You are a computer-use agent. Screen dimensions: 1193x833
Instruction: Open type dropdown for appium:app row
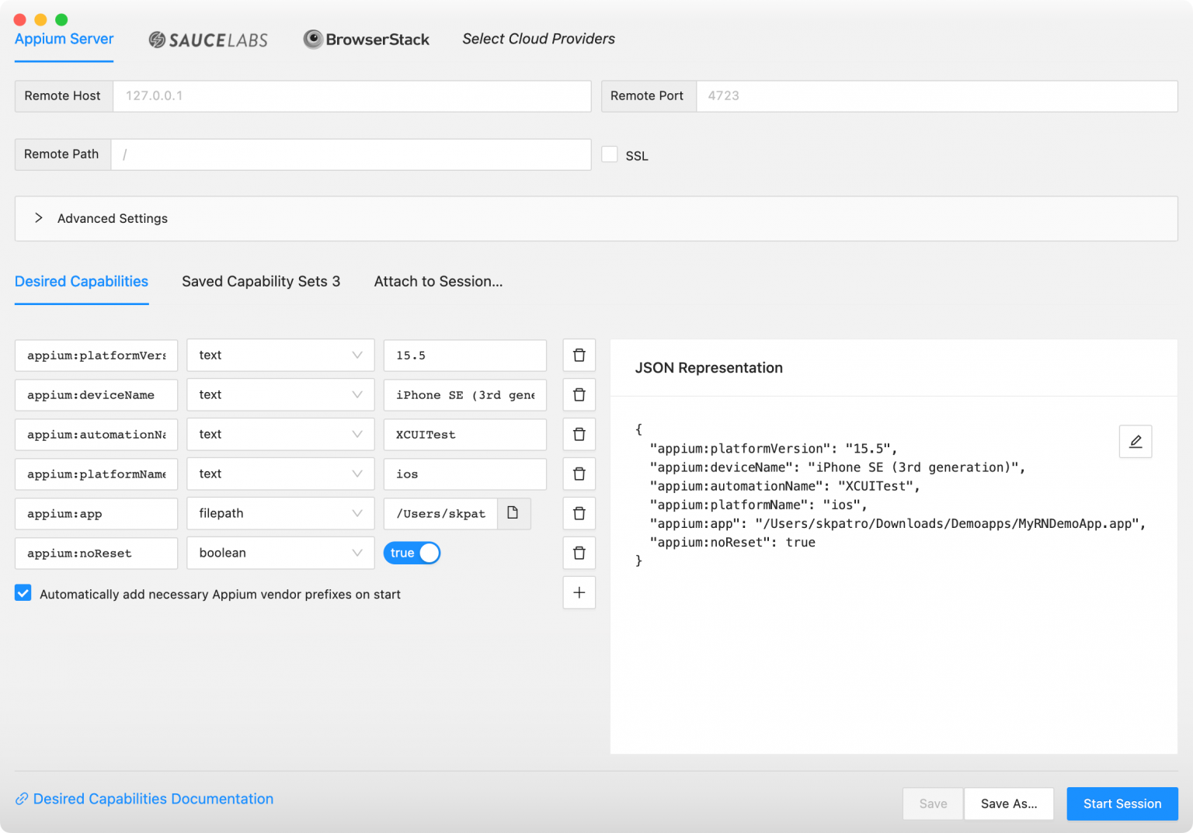[x=280, y=514]
